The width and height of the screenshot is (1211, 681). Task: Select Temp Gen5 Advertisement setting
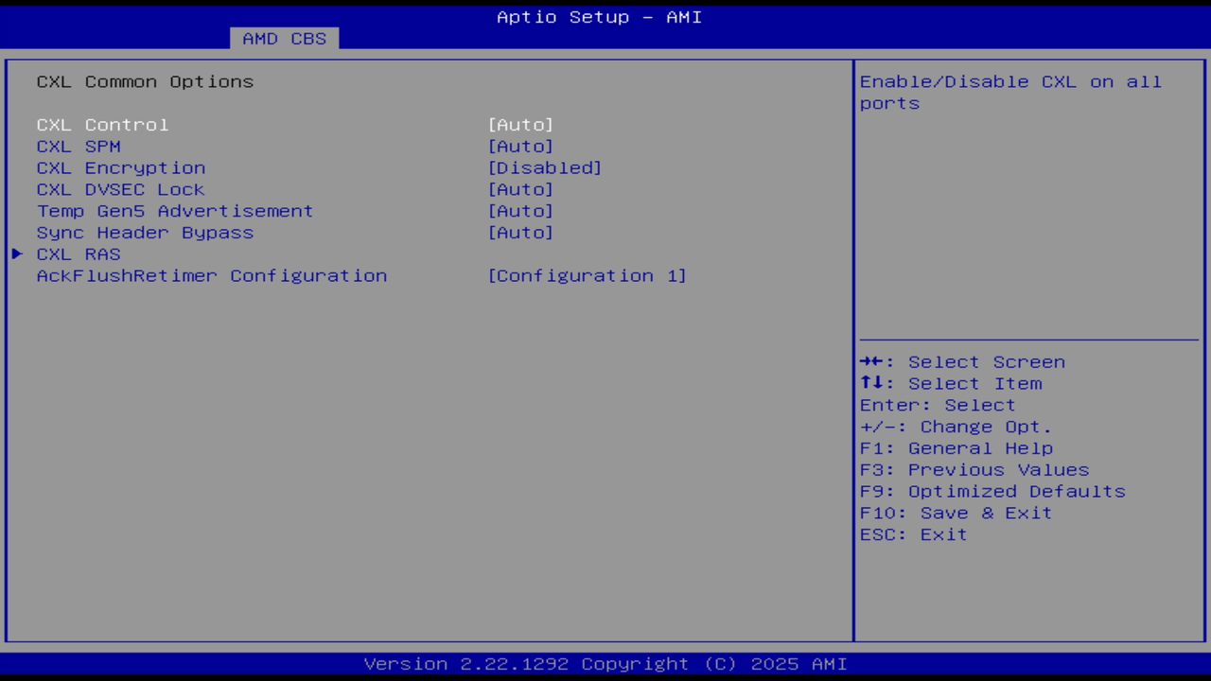[x=175, y=211]
